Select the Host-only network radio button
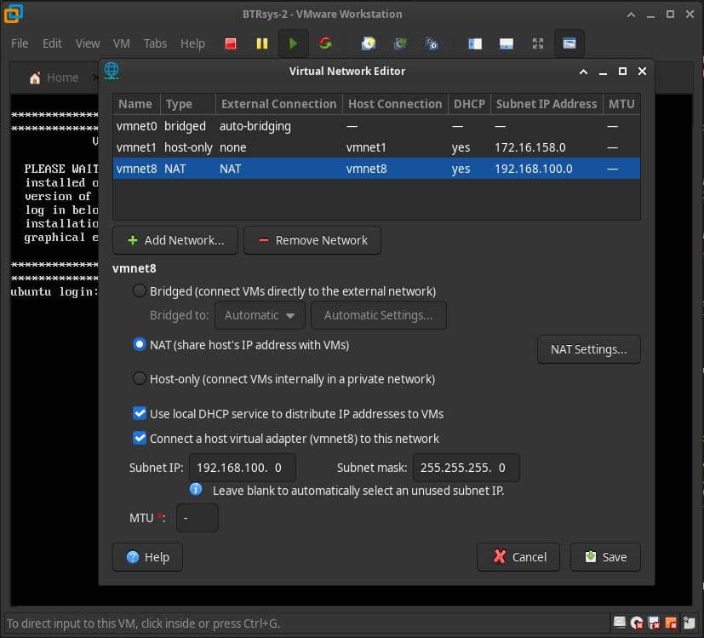The width and height of the screenshot is (704, 638). pos(140,379)
